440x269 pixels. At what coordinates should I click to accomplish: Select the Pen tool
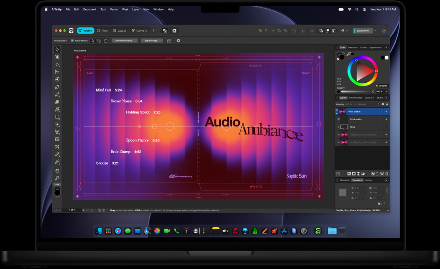click(57, 87)
